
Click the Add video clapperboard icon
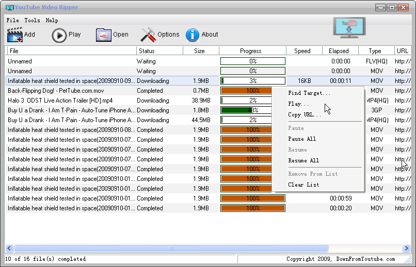point(15,35)
